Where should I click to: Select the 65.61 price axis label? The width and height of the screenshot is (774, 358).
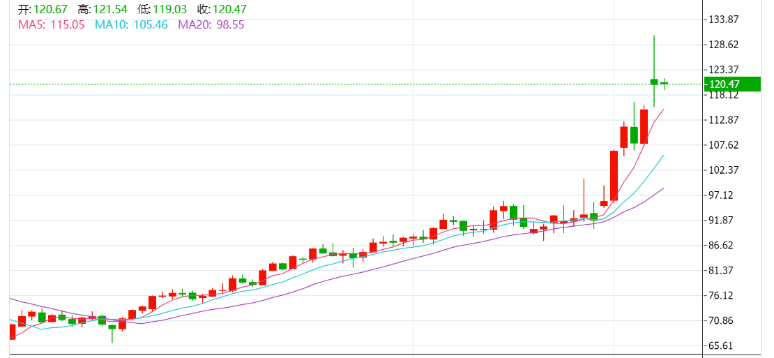pyautogui.click(x=723, y=346)
